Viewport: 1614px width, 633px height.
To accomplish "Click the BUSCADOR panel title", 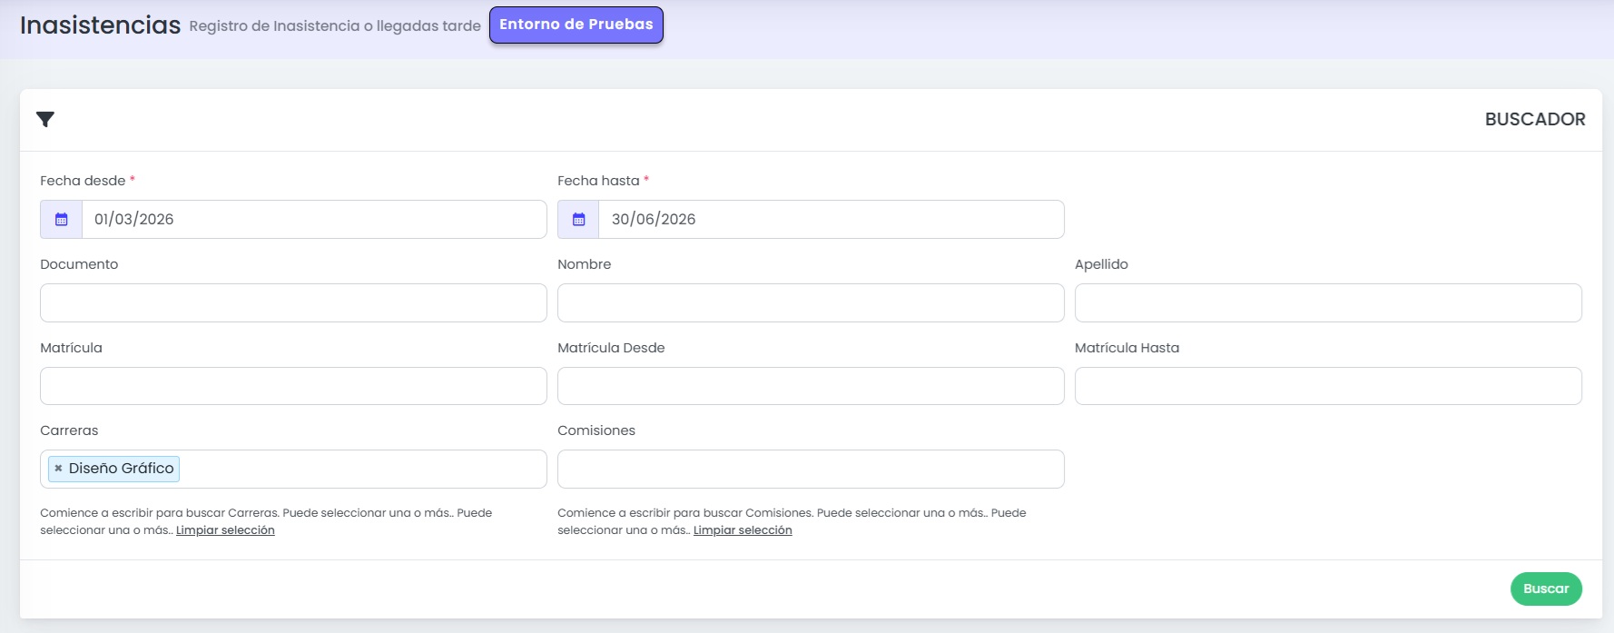I will (1535, 119).
